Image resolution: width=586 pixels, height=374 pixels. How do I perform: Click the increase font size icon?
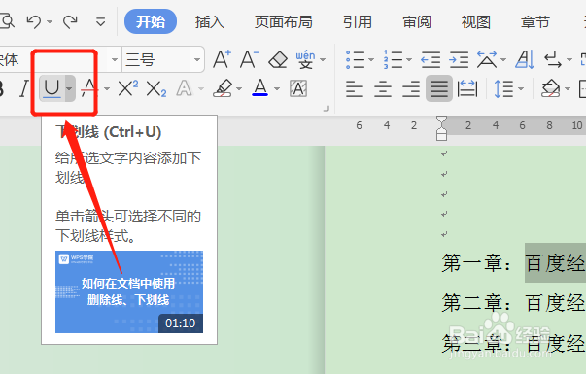(x=223, y=59)
